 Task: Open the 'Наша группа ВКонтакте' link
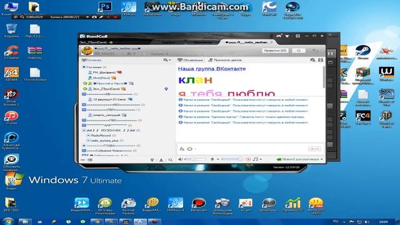(212, 69)
